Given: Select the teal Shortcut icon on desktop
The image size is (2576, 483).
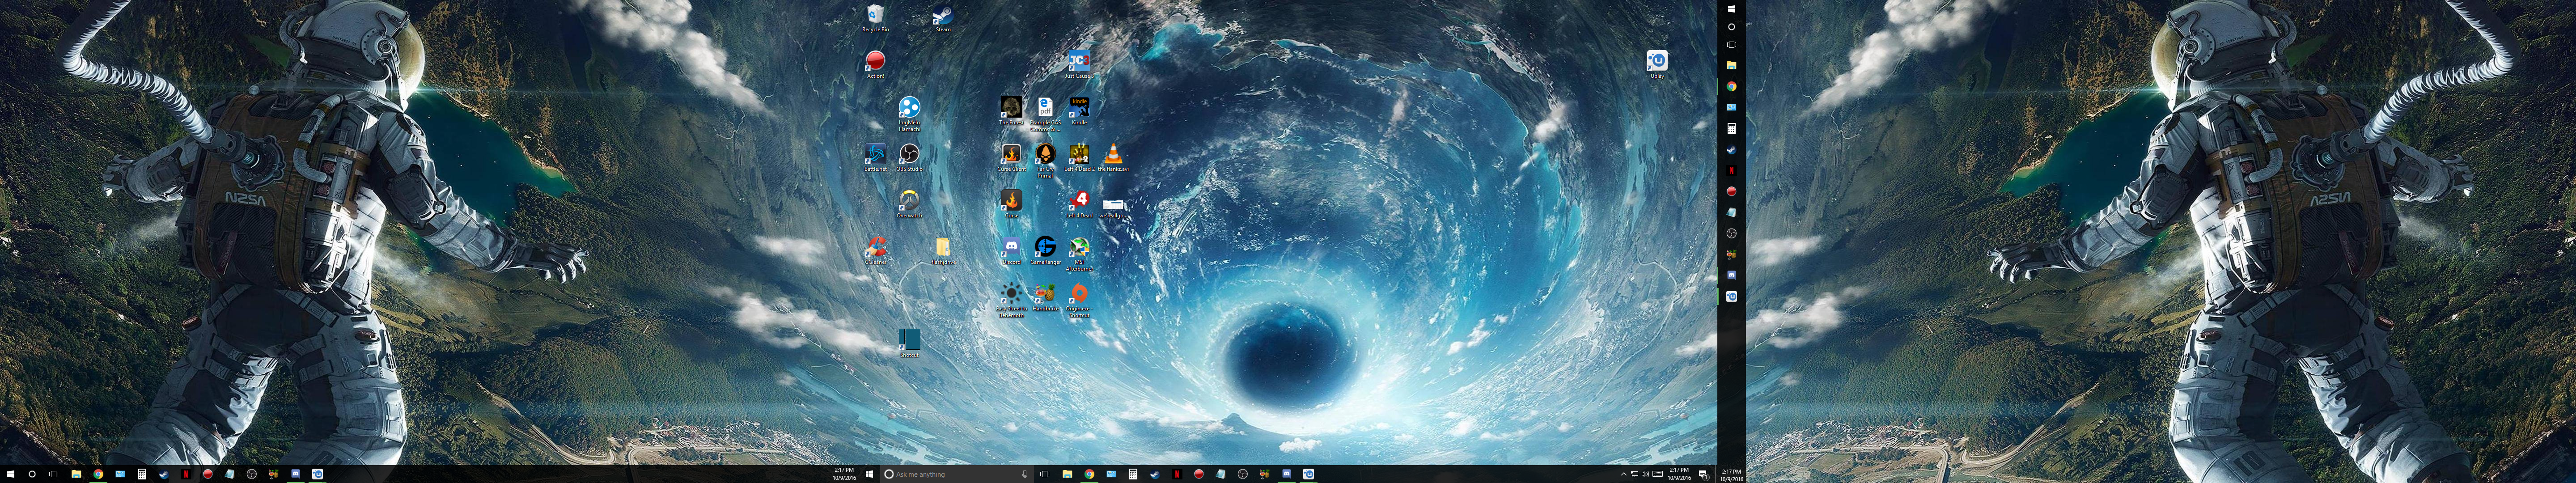Looking at the screenshot, I should click(909, 342).
